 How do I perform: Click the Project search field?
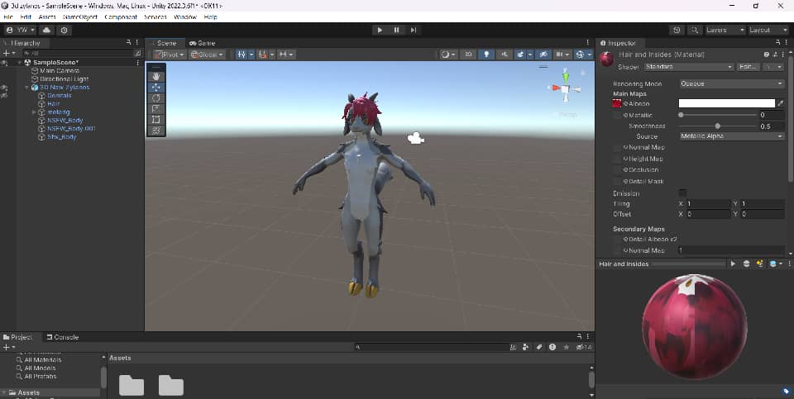(430, 348)
